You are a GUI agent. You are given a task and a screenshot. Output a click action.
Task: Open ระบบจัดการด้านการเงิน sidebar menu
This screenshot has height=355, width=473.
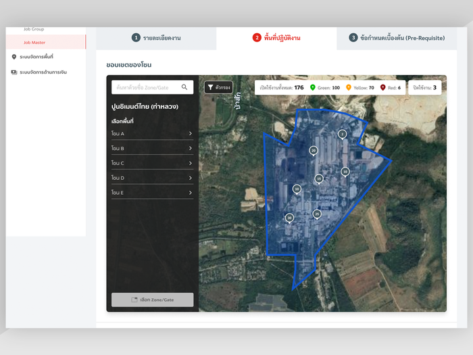(x=39, y=72)
